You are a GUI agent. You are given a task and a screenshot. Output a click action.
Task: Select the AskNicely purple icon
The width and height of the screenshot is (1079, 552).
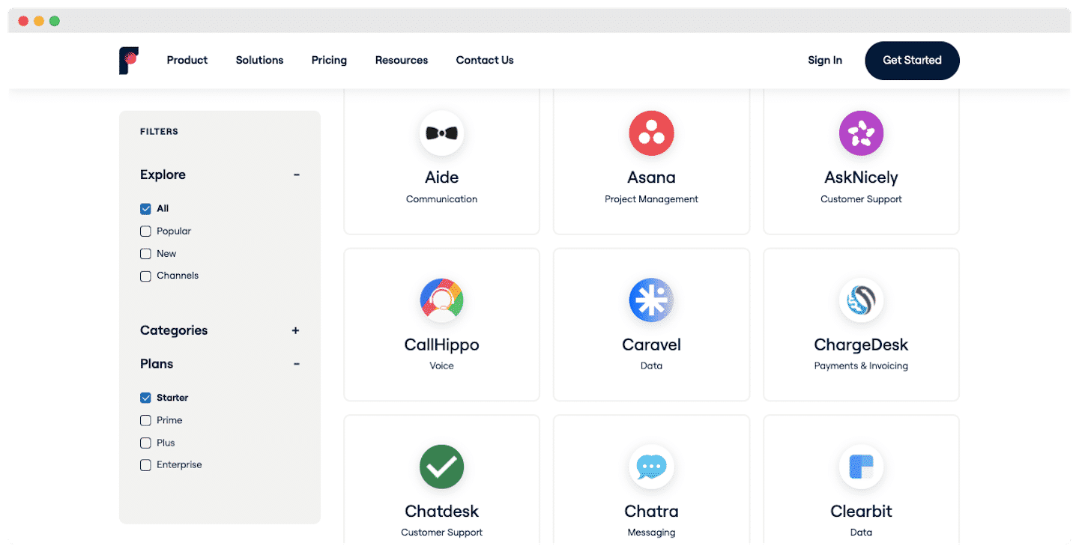861,133
